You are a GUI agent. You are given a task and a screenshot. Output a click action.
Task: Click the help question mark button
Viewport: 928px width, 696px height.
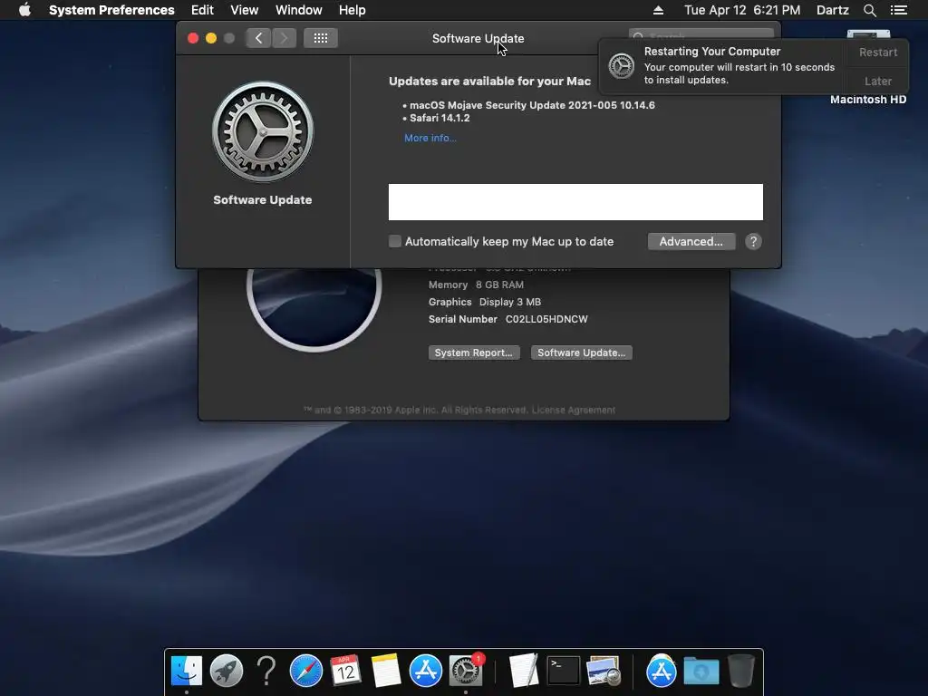(x=753, y=241)
